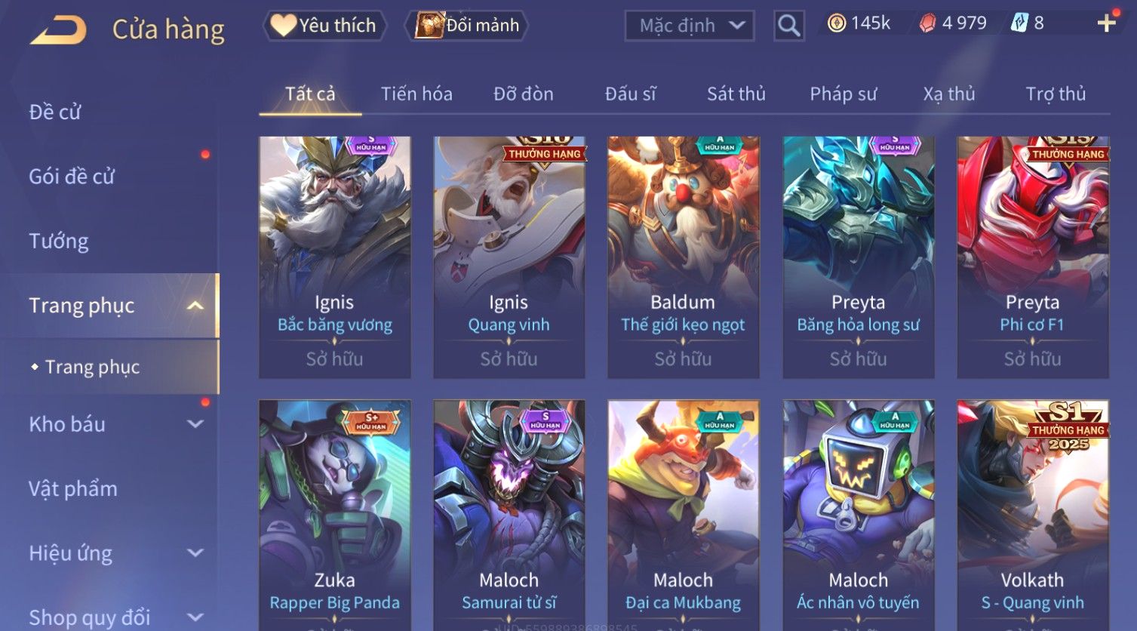Go to Tướng in the sidebar
Image resolution: width=1137 pixels, height=631 pixels.
pos(59,242)
